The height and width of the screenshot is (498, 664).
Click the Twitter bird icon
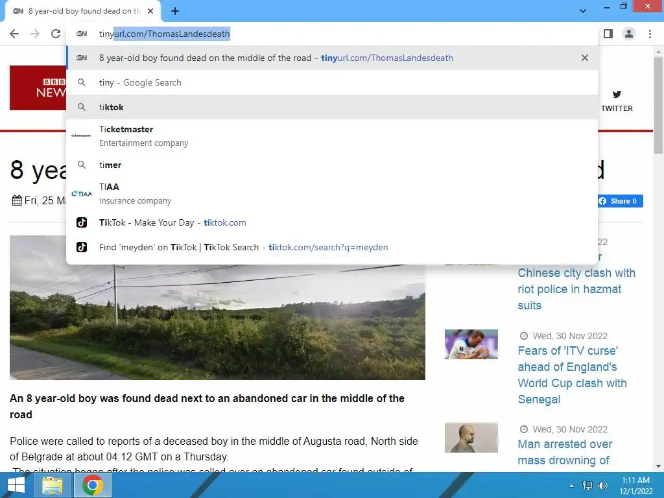click(617, 94)
